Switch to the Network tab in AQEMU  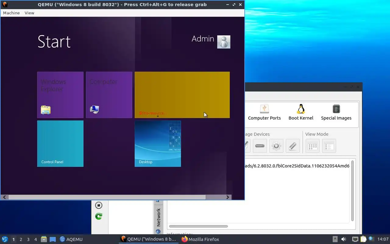pyautogui.click(x=158, y=217)
